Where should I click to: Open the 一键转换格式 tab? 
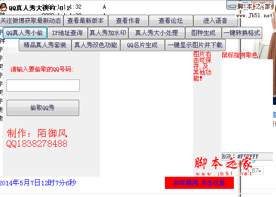pos(242,33)
